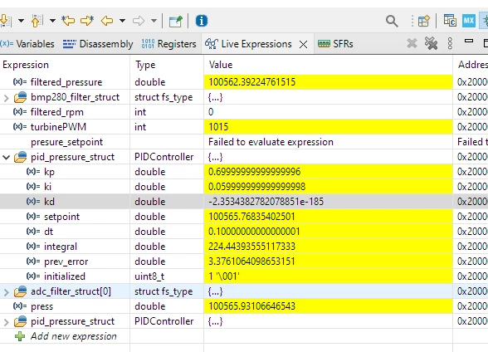The height and width of the screenshot is (352, 488).
Task: Click the search magnifier icon
Action: point(392,21)
